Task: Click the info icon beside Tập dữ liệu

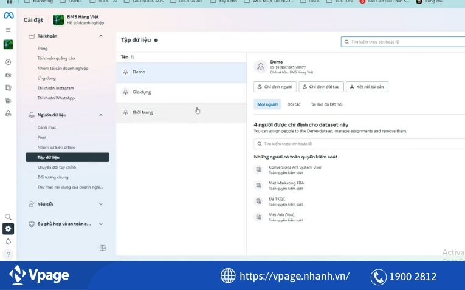Action: point(156,40)
